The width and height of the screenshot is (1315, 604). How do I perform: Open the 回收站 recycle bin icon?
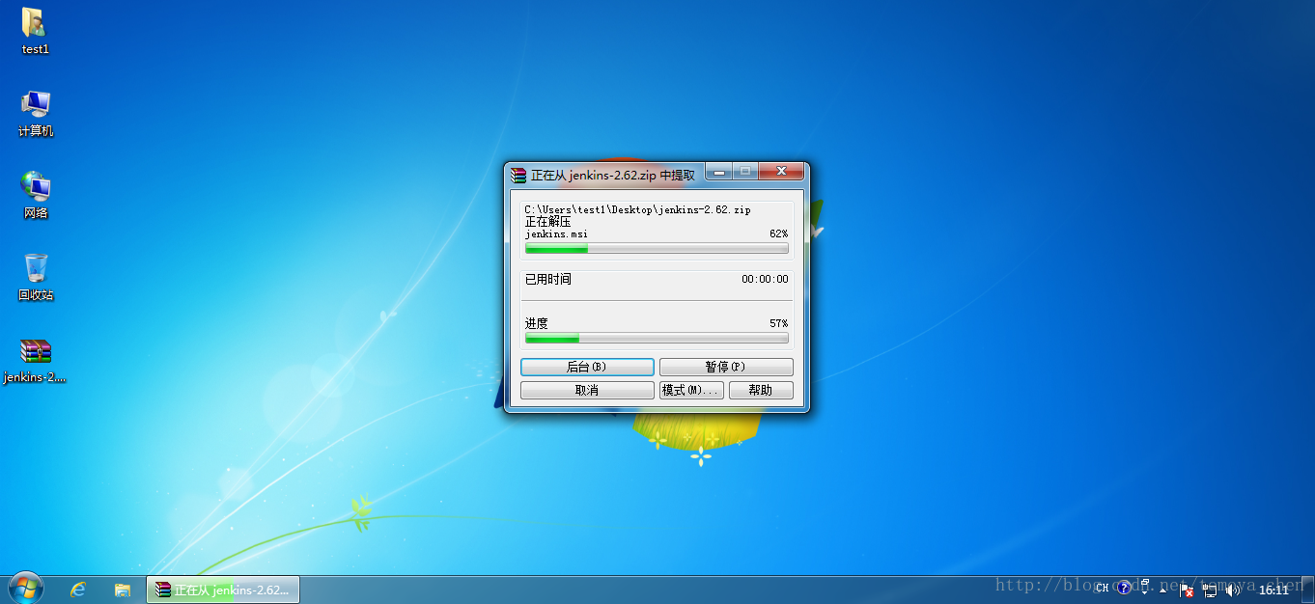coord(36,278)
